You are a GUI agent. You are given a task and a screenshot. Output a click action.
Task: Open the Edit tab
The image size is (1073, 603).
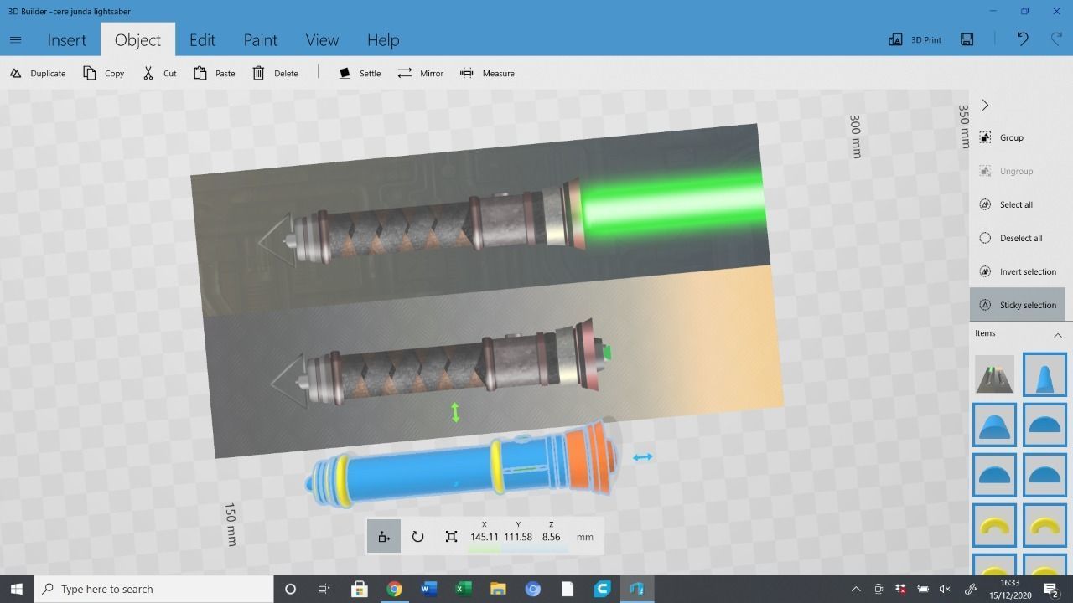coord(202,39)
